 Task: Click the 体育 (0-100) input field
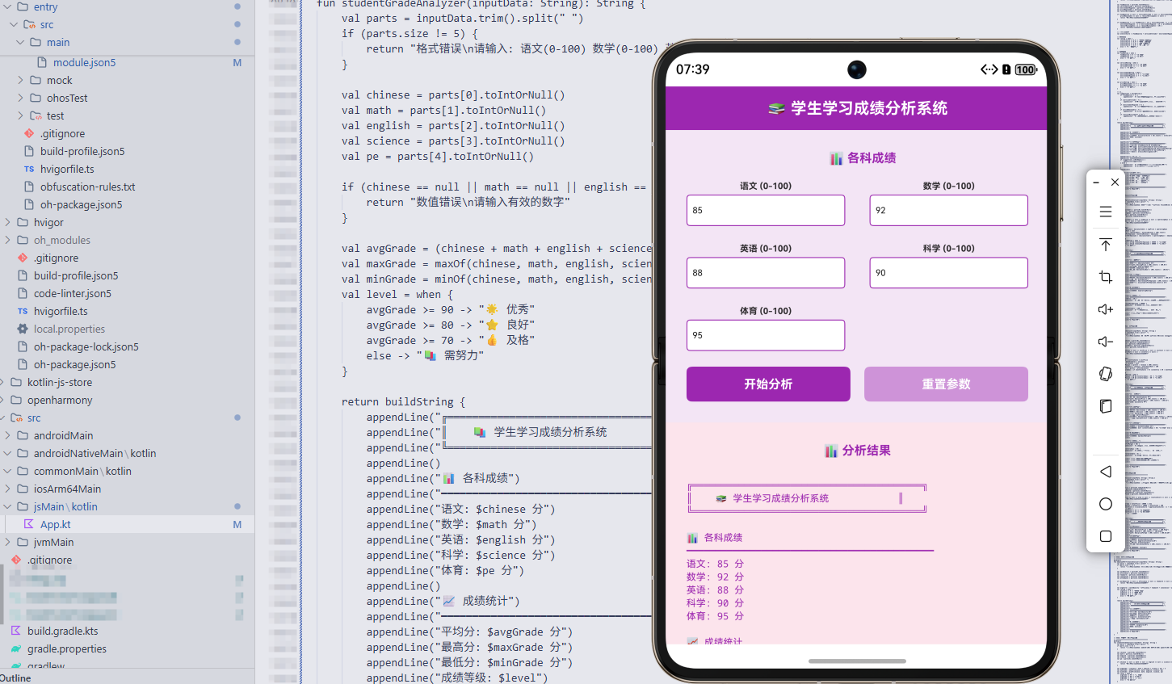(x=765, y=334)
